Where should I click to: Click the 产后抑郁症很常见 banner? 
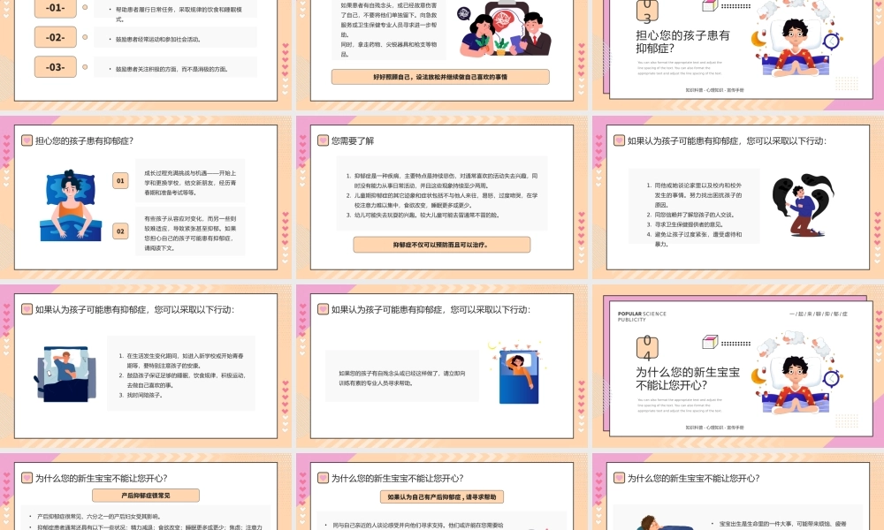[x=146, y=496]
